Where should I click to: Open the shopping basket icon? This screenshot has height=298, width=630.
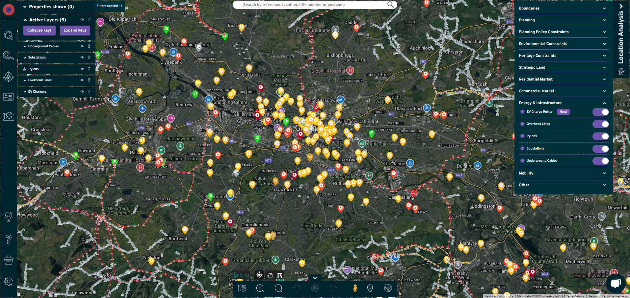click(9, 261)
